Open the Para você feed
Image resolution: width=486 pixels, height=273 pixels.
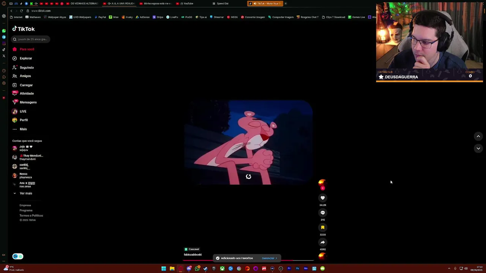pos(23,49)
